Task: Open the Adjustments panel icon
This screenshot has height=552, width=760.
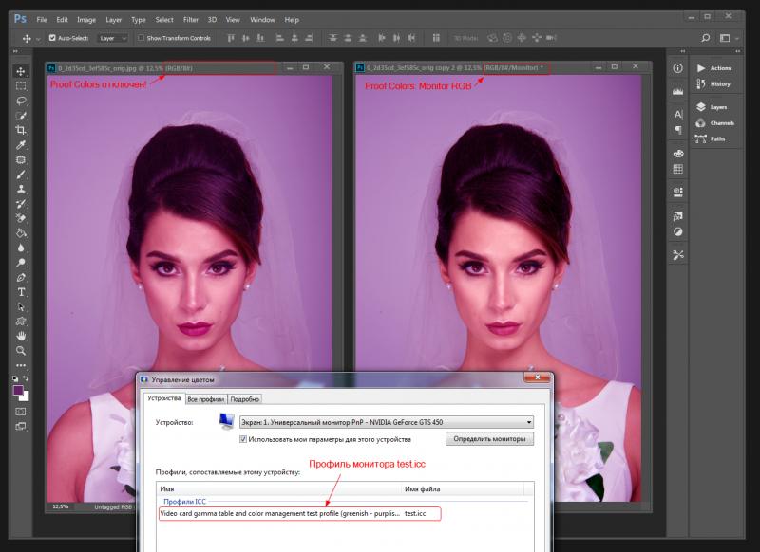Action: point(677,231)
